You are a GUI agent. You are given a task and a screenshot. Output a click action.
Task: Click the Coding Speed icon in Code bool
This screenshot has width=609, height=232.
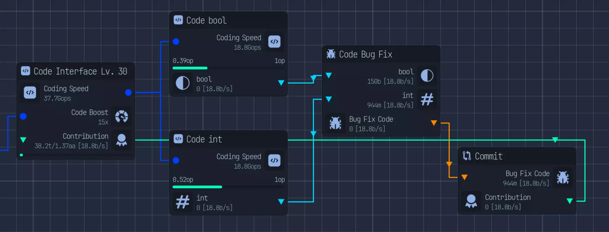tap(274, 41)
